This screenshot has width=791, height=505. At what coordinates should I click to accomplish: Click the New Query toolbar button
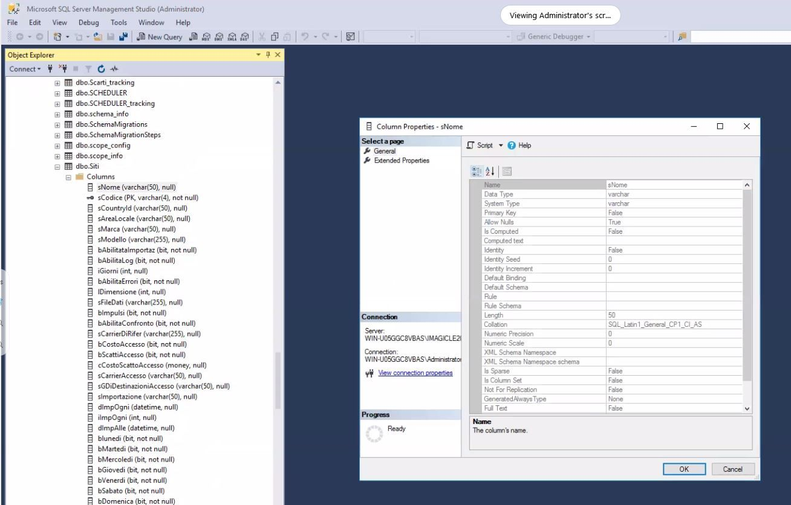(160, 37)
